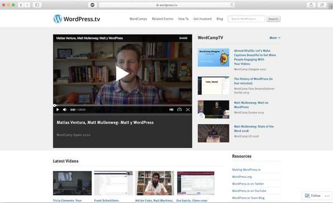Screen dimensions: 333x203
Task: Open Matt Mullenweg: State of the Word link
Action: [x=254, y=129]
